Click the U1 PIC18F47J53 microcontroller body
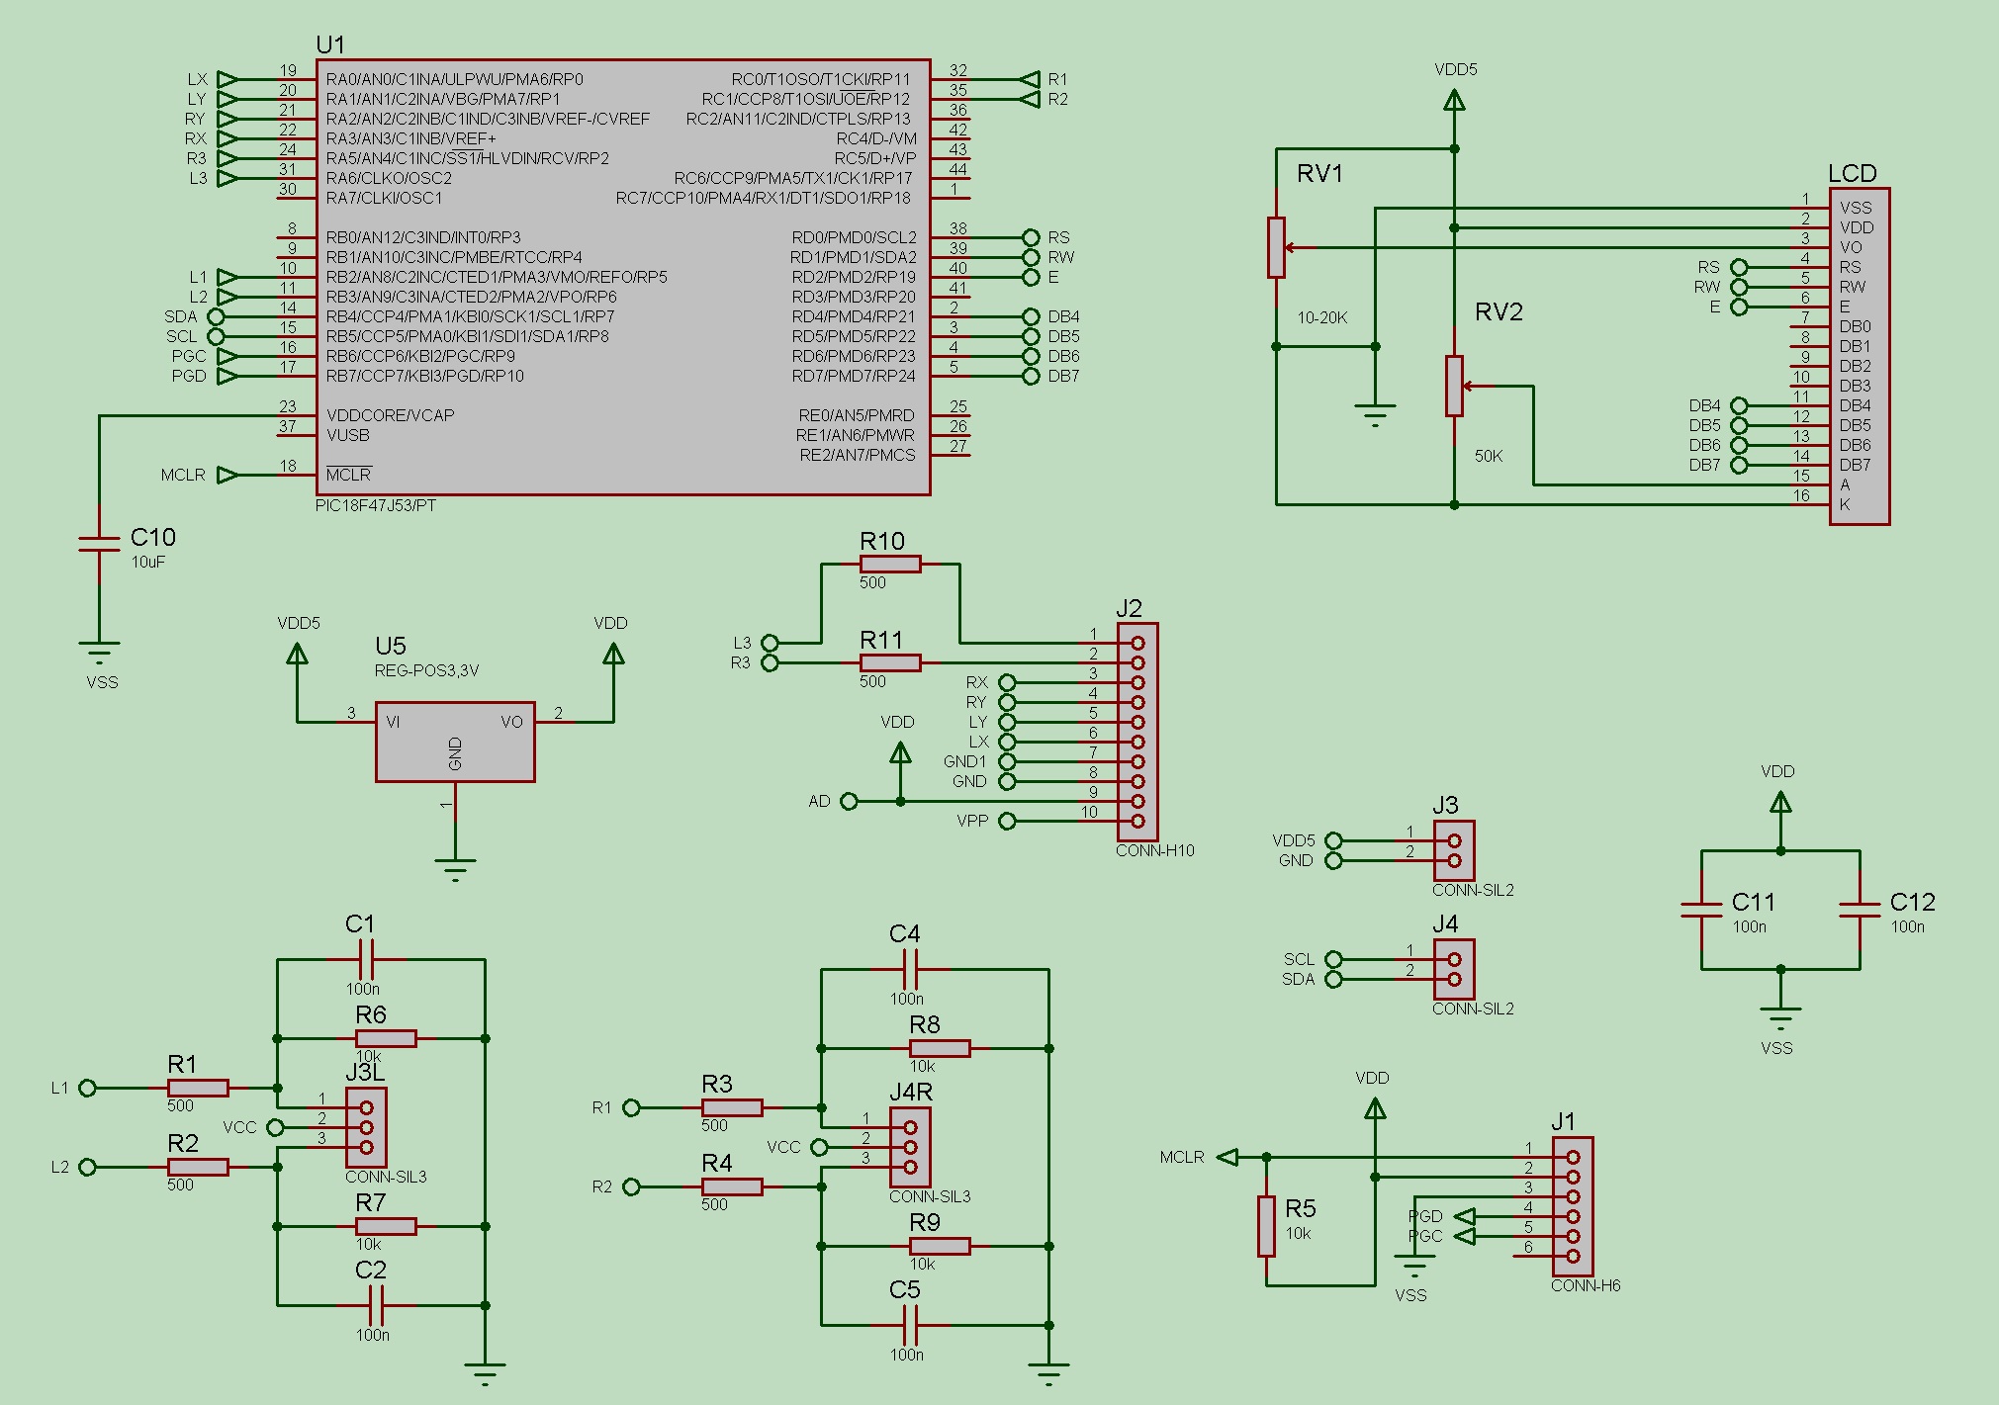 623,277
